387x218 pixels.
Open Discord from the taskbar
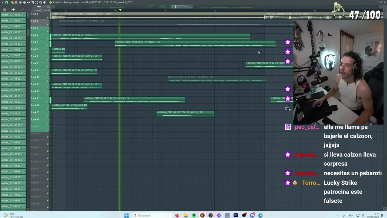252,215
